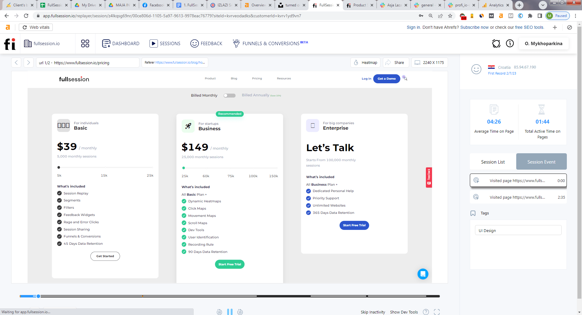Viewport: 582px width, 315px height.
Task: Click the user smiley face avatar icon
Action: (476, 69)
